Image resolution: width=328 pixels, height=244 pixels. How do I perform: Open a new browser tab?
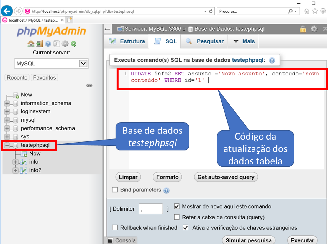click(x=69, y=20)
